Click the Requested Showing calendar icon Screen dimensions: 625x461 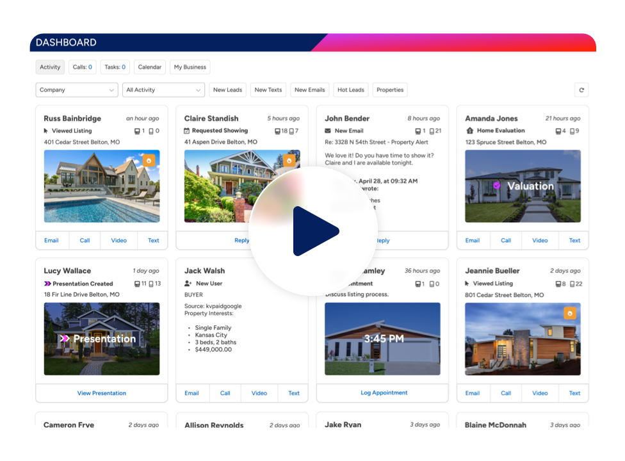click(187, 131)
